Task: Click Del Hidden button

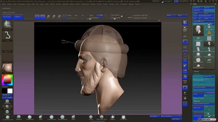Action: [x=155, y=116]
